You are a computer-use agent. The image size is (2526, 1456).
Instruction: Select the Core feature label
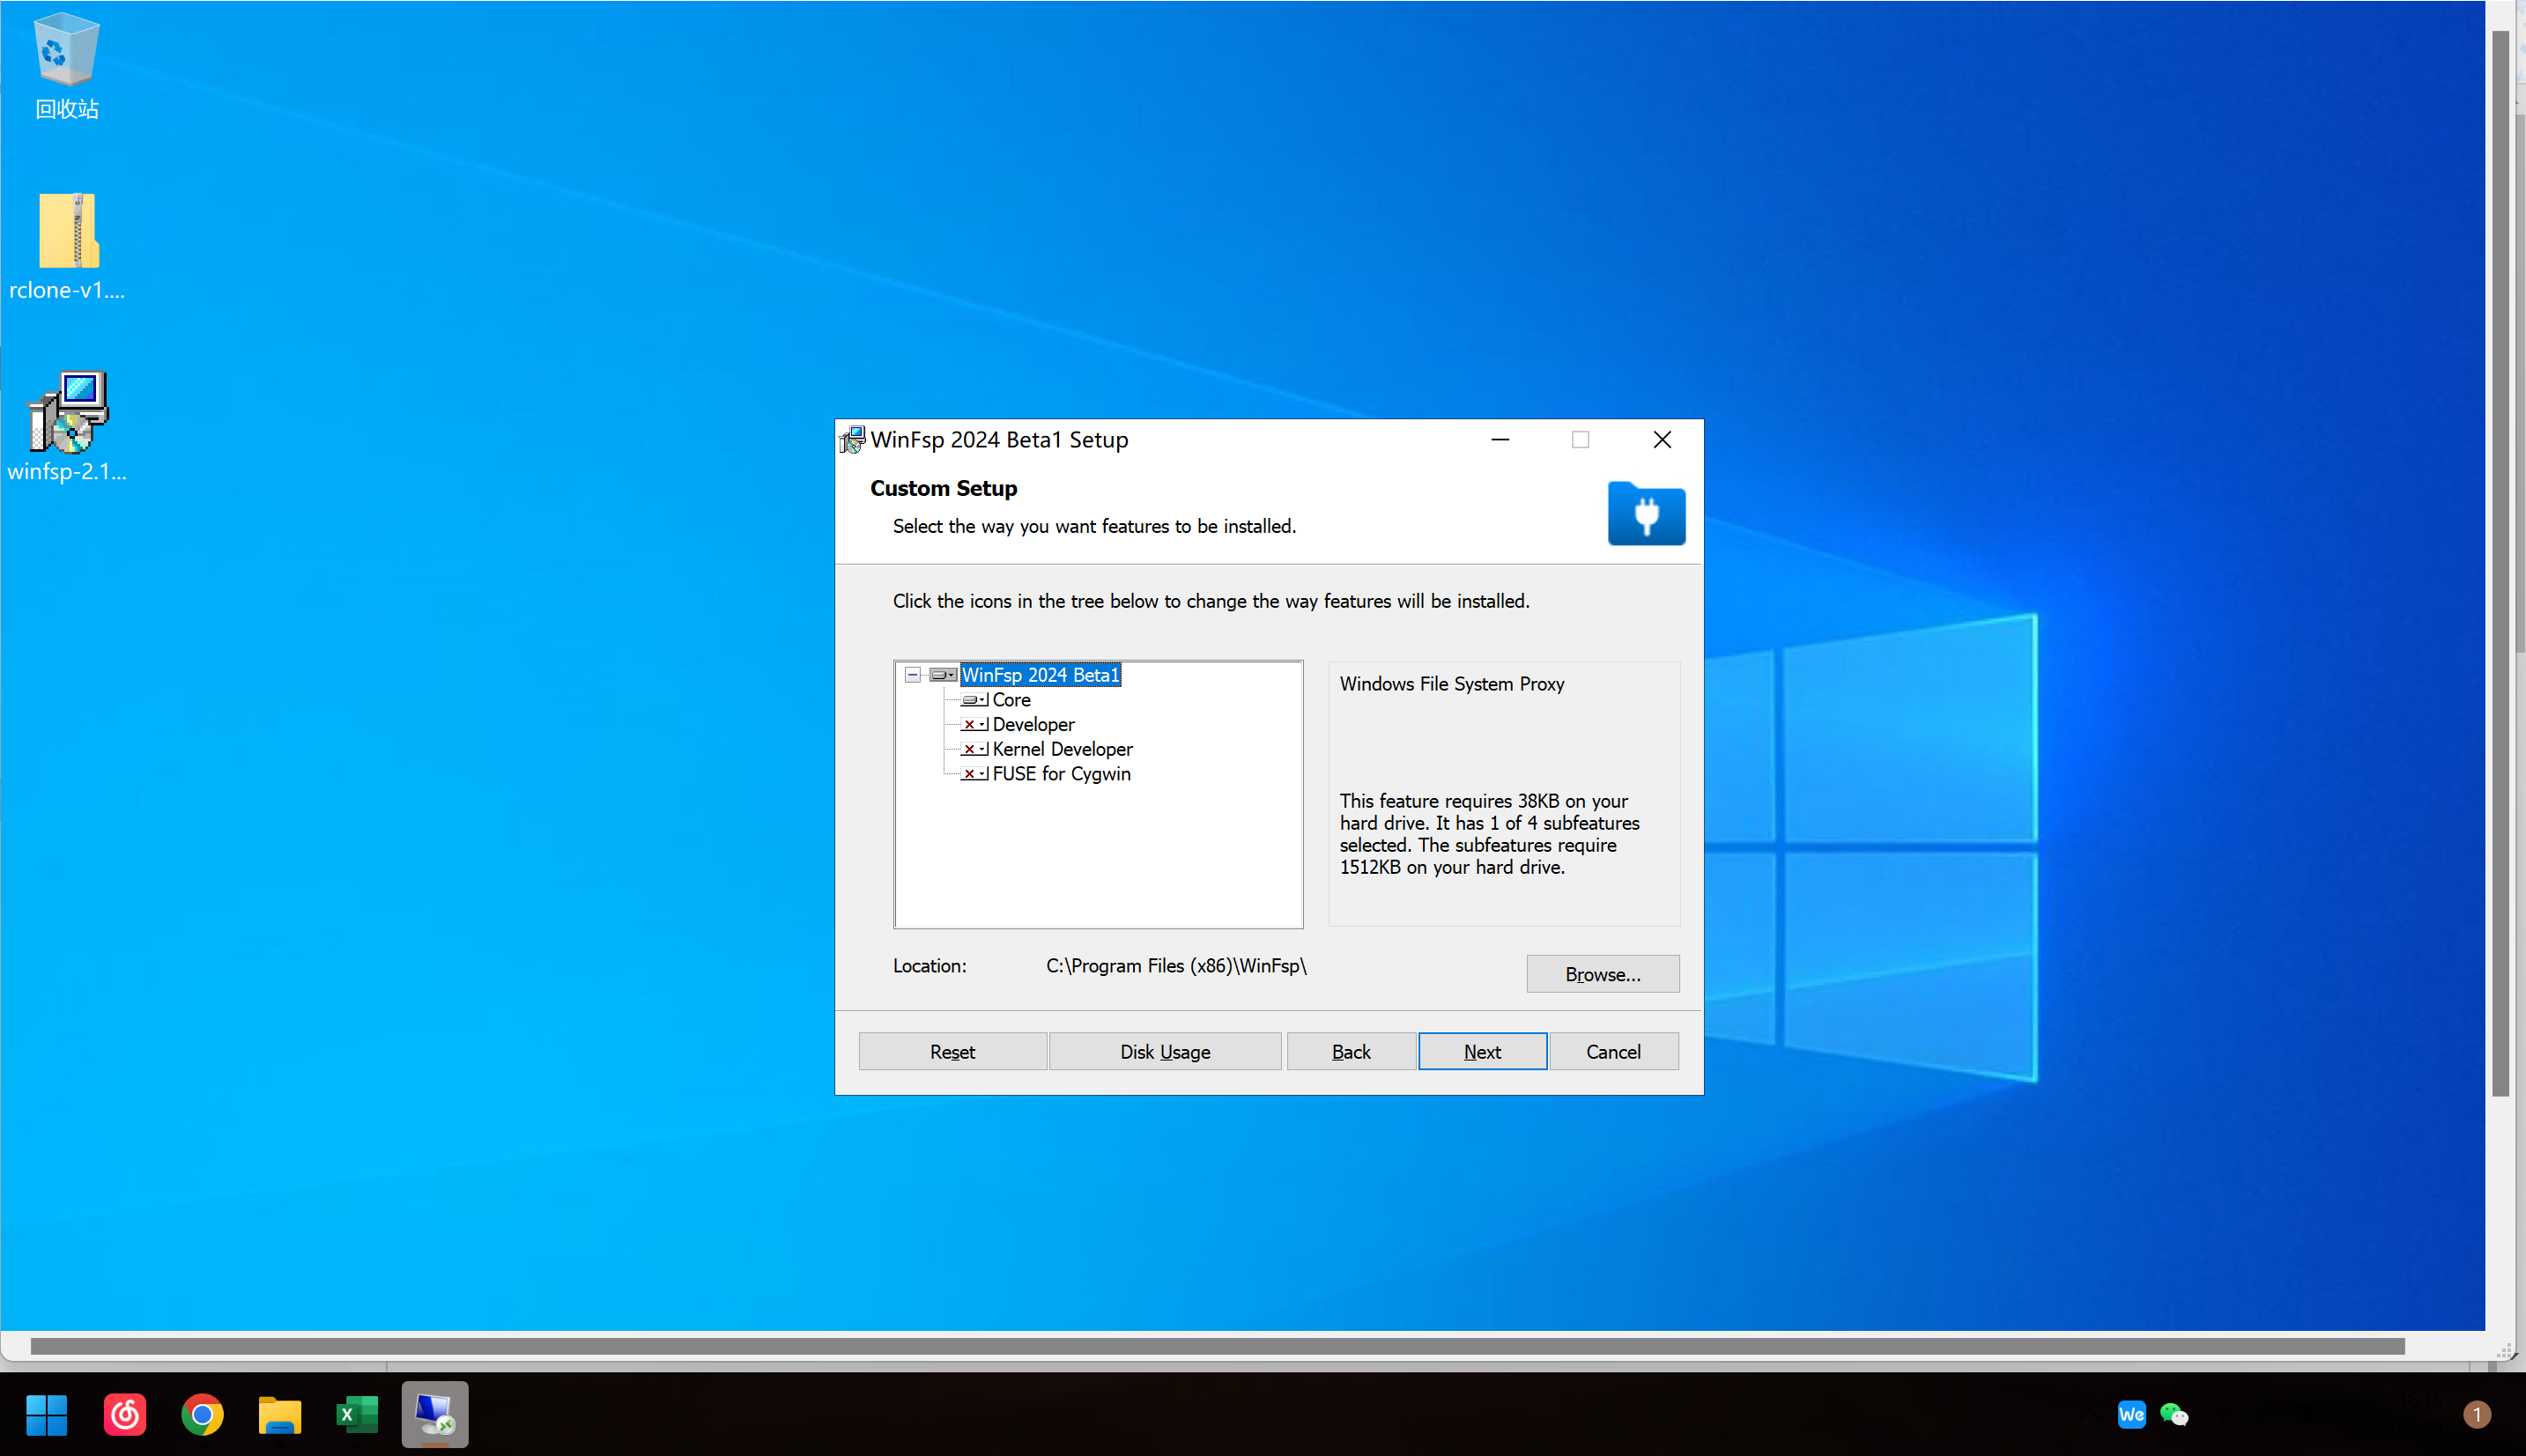click(x=1011, y=700)
